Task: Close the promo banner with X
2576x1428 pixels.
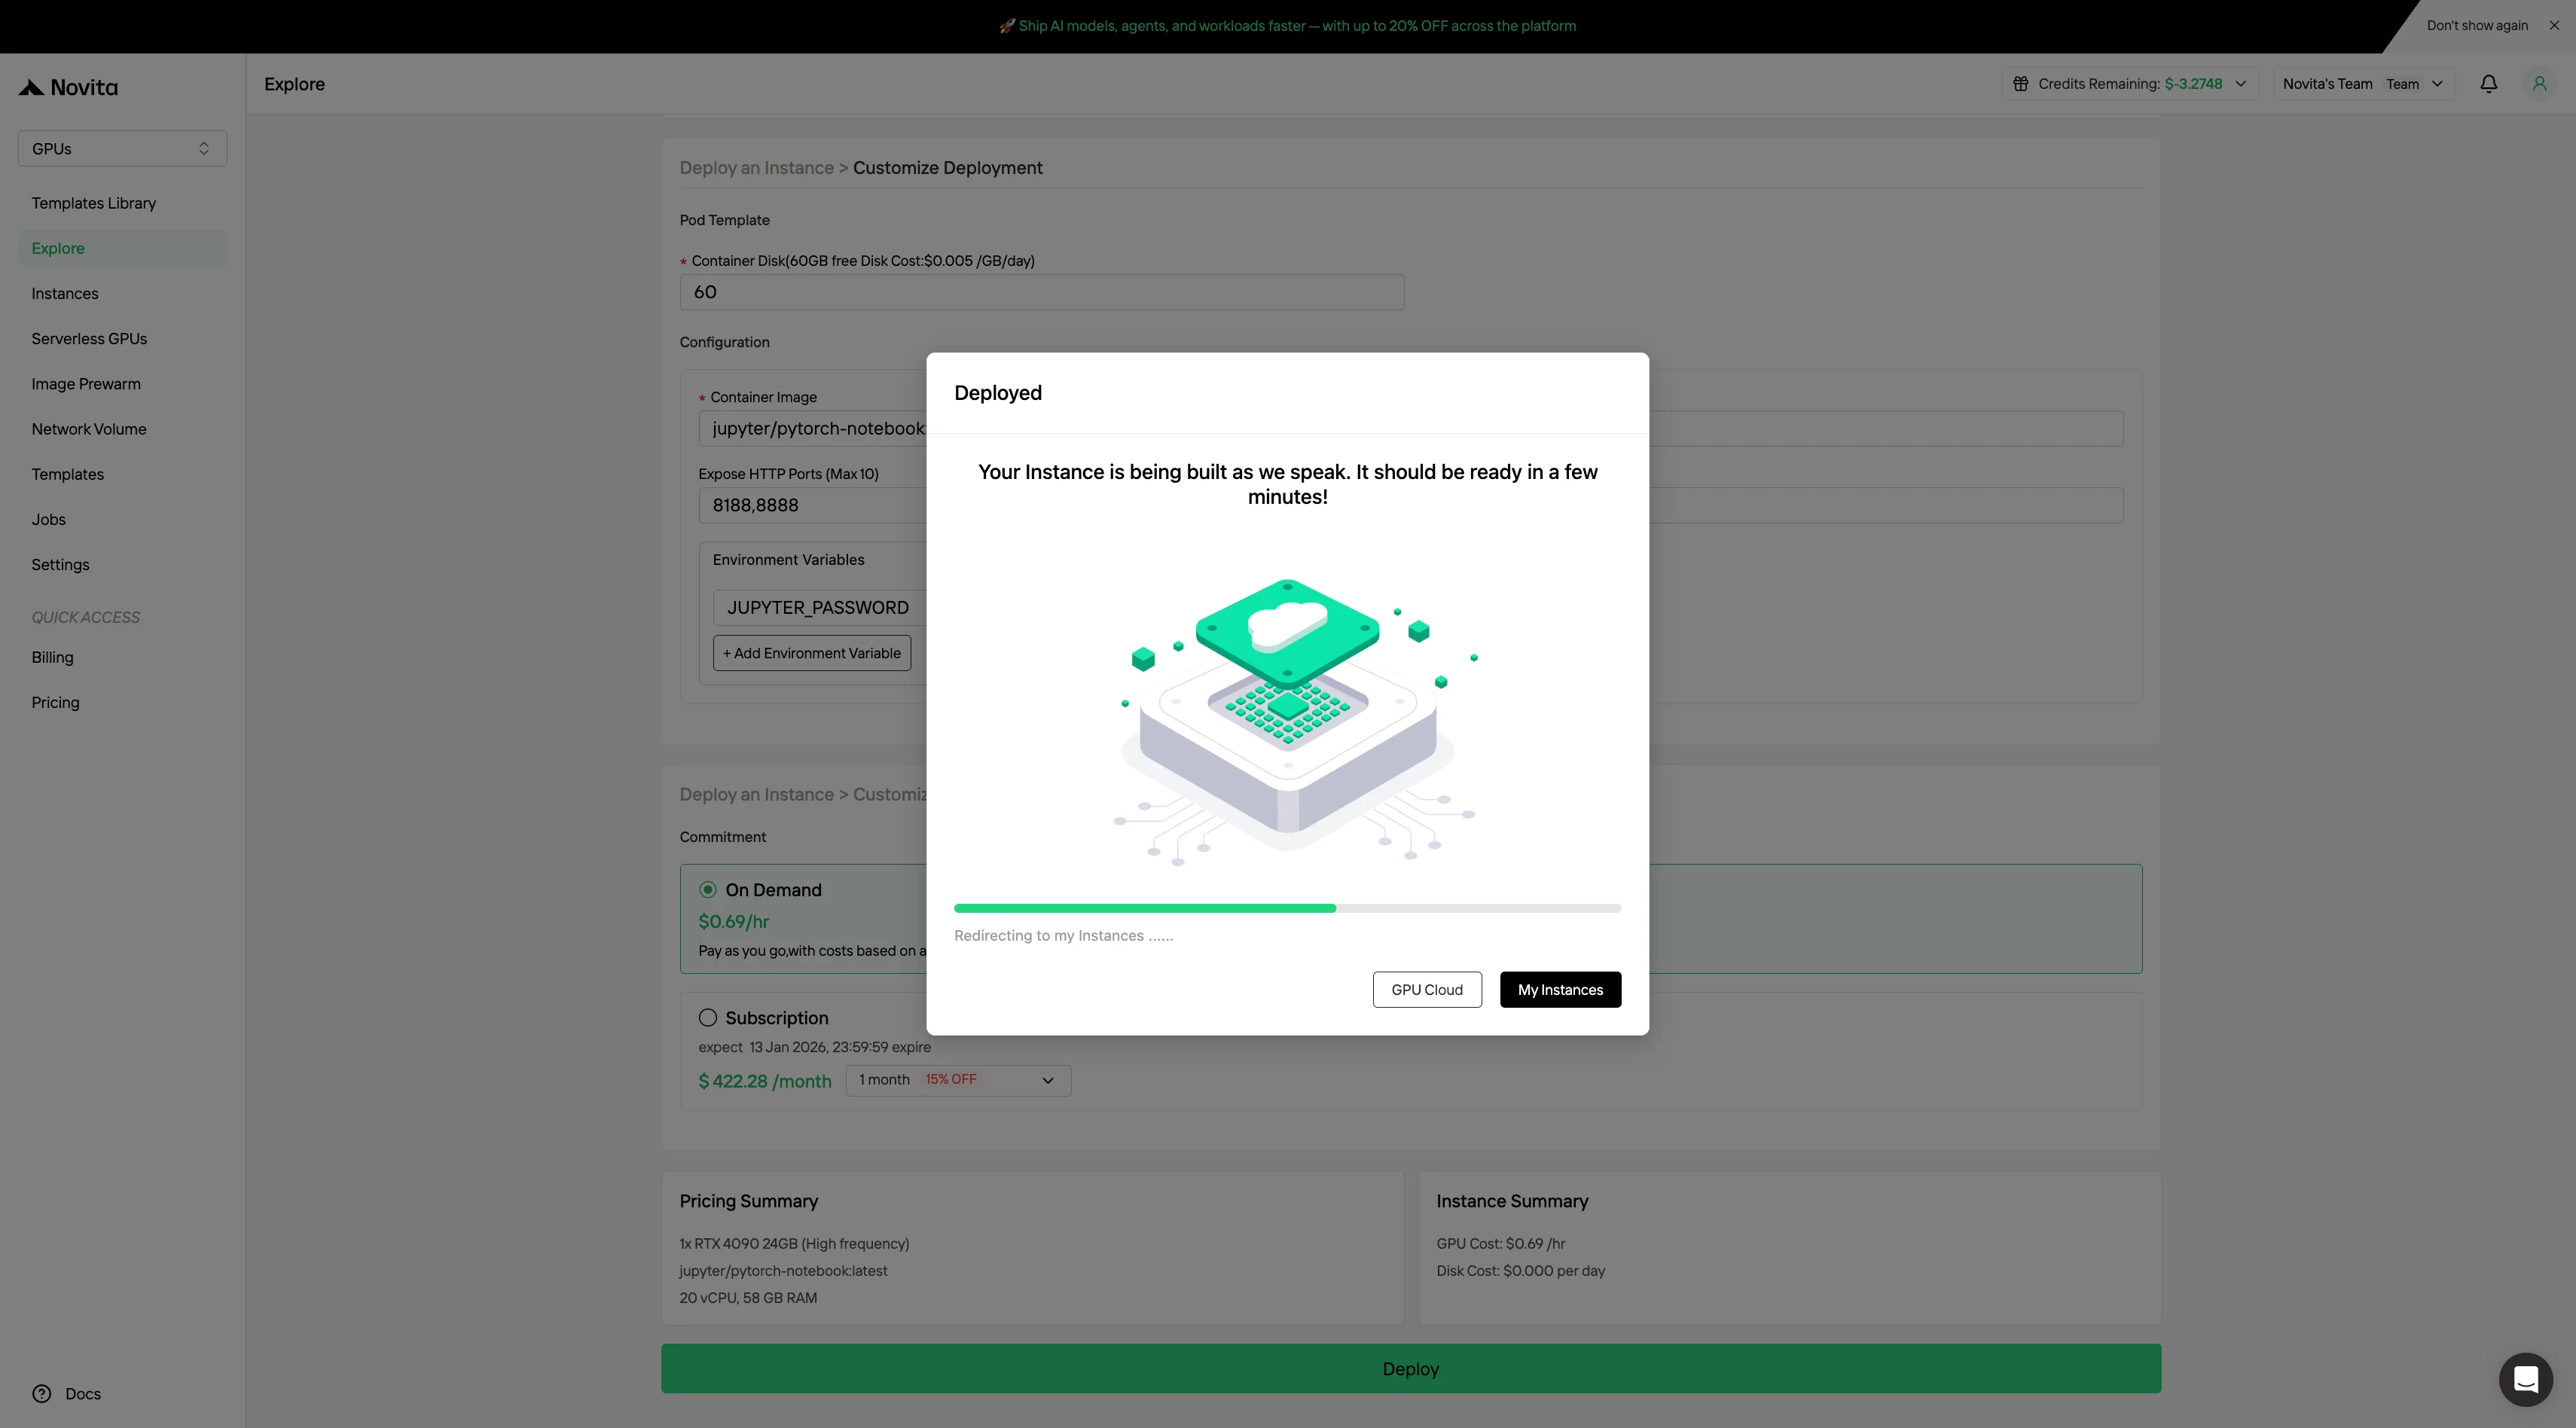Action: 2554,26
